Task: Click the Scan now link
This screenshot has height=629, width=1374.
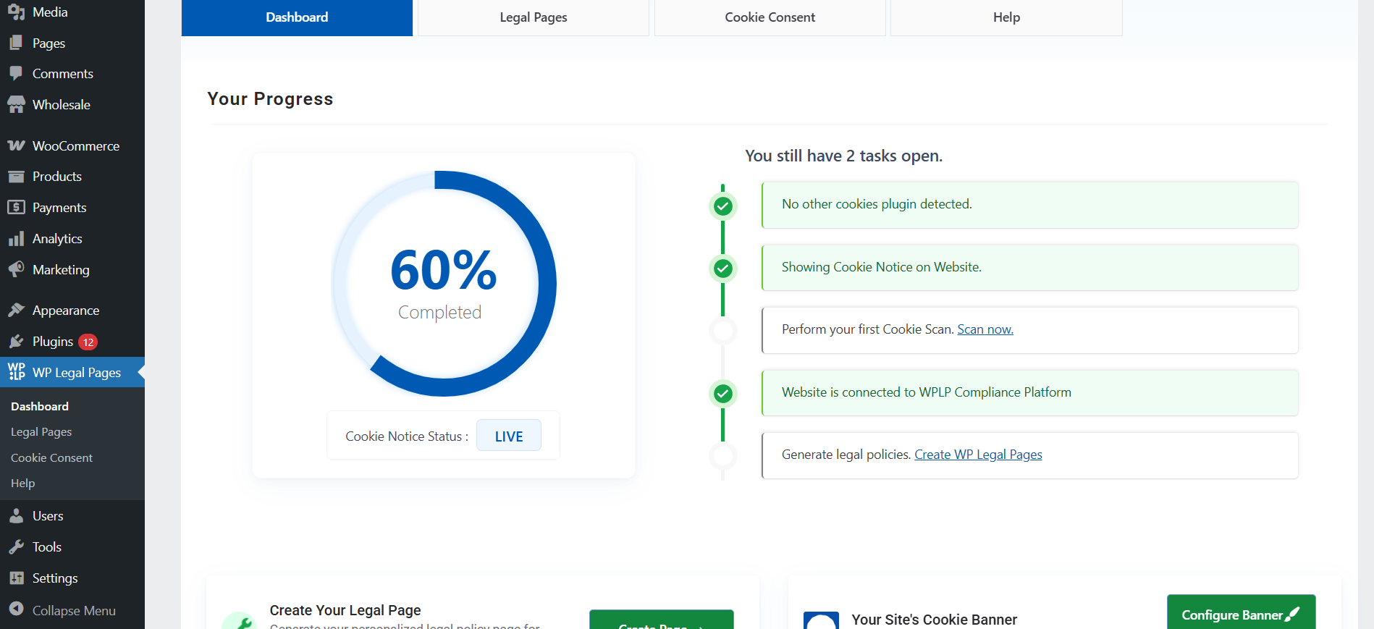Action: point(985,329)
